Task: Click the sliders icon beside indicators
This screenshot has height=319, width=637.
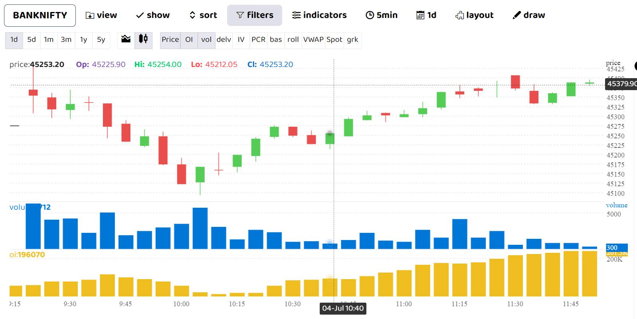Action: pos(296,15)
